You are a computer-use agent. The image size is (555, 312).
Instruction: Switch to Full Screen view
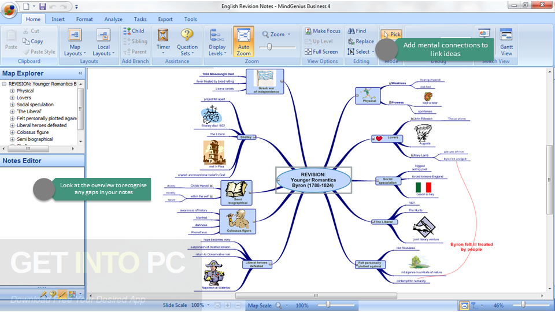pyautogui.click(x=321, y=51)
